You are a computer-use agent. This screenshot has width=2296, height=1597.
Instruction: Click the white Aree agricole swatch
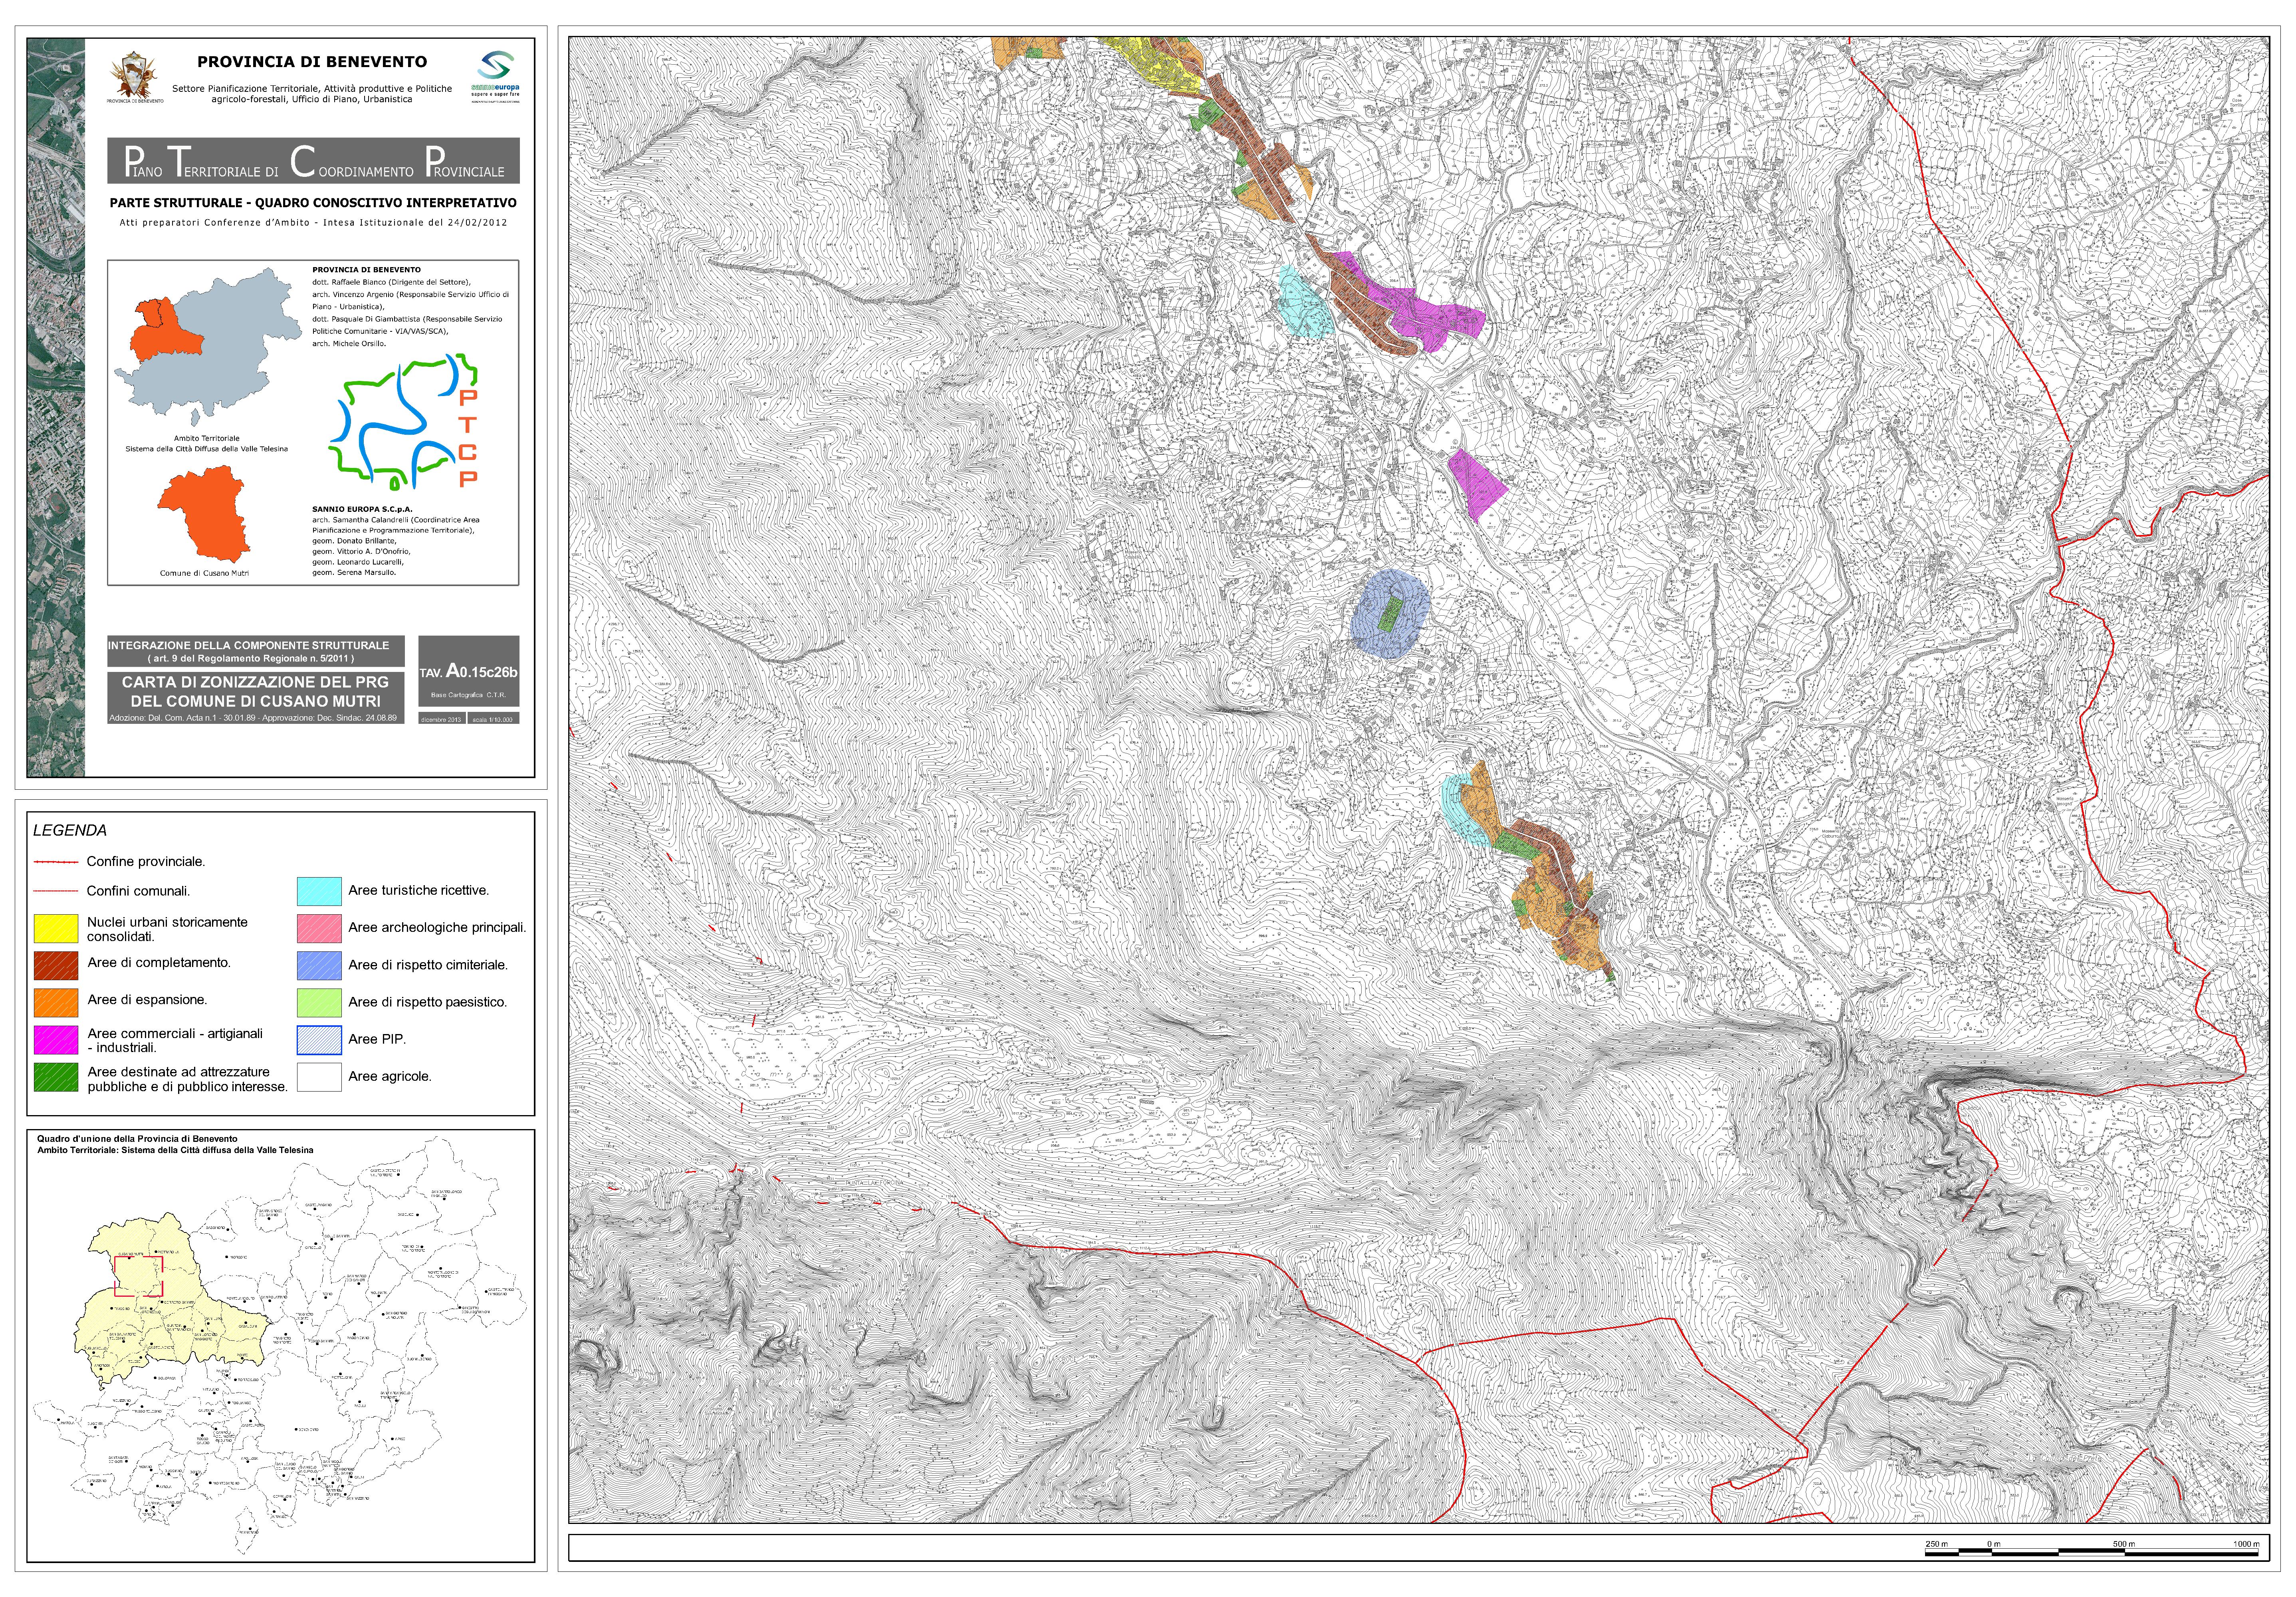(x=319, y=1077)
